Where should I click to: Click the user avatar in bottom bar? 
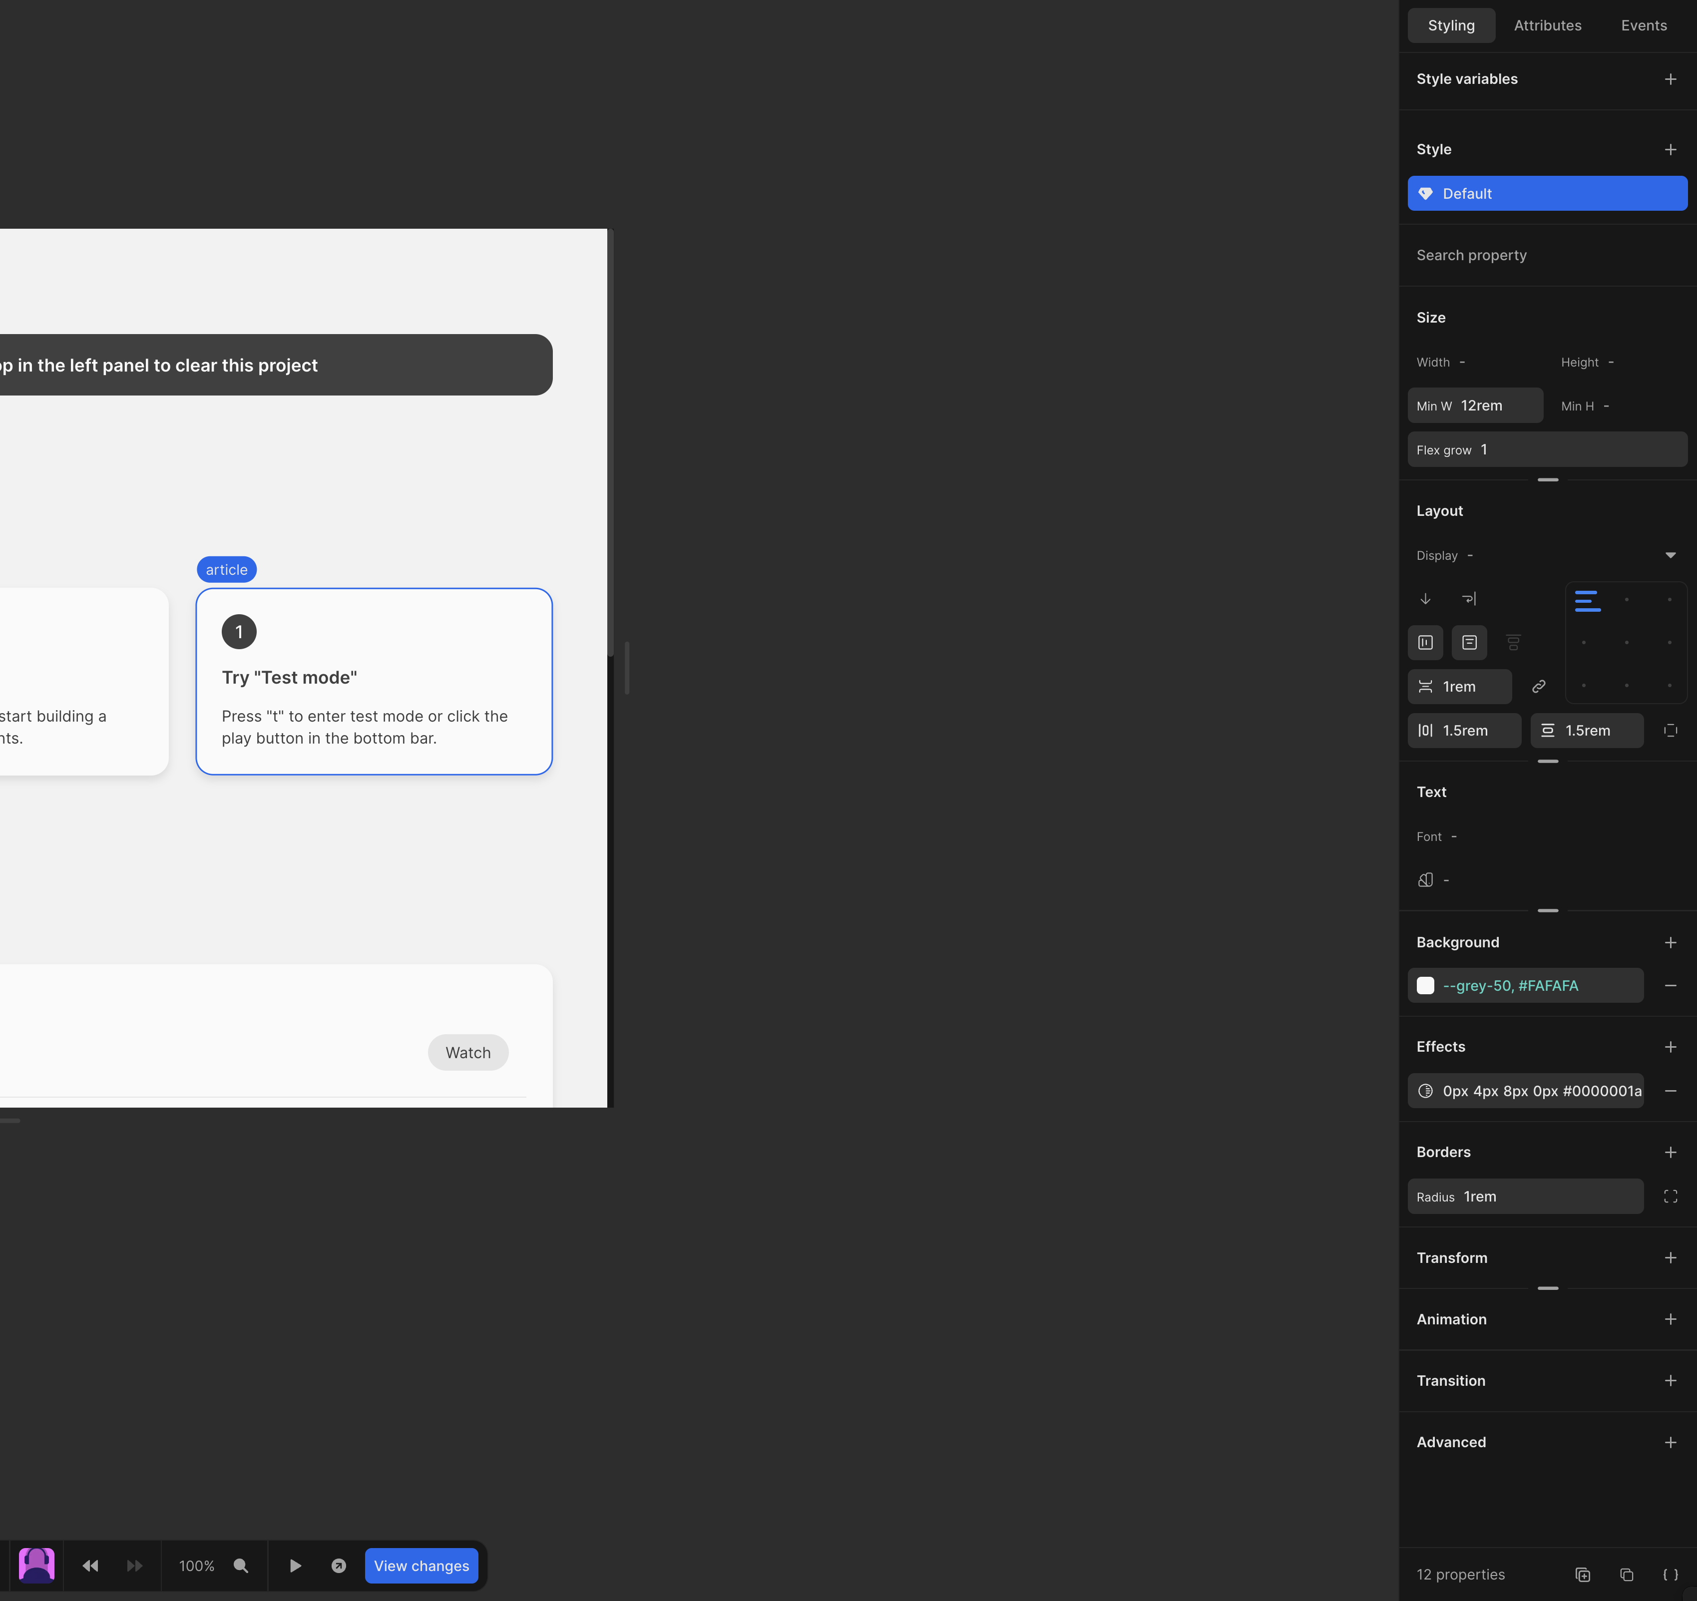[x=36, y=1565]
